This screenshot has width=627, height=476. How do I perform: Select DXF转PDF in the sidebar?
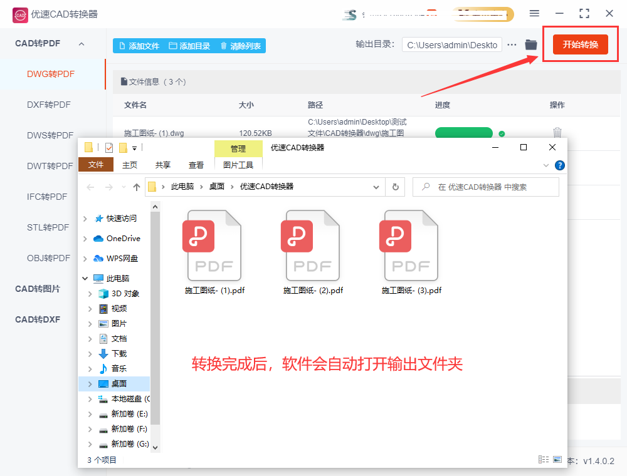(x=49, y=105)
